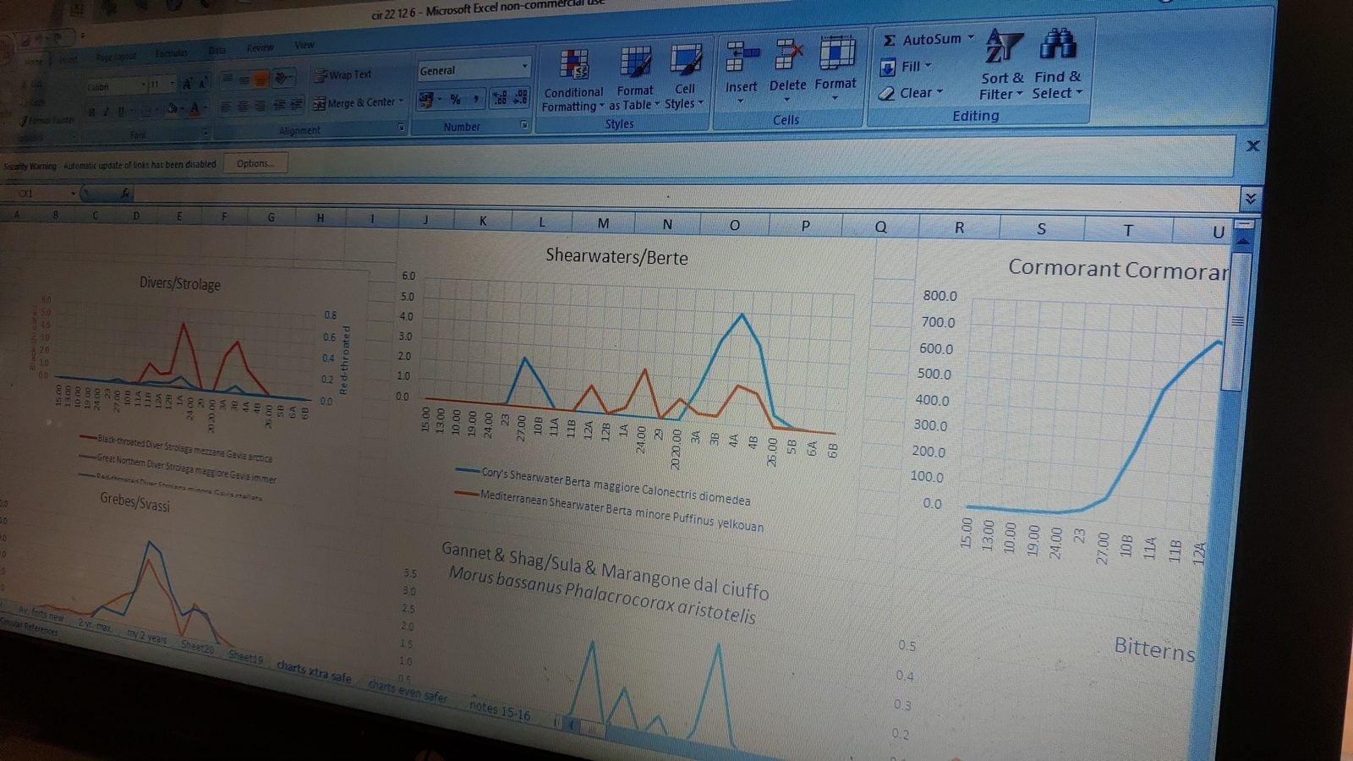Image resolution: width=1353 pixels, height=761 pixels.
Task: Switch to the View ribbon tab
Action: pyautogui.click(x=304, y=46)
